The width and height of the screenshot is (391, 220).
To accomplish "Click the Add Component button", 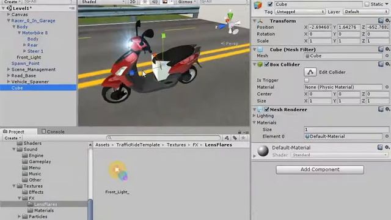I will point(320,169).
